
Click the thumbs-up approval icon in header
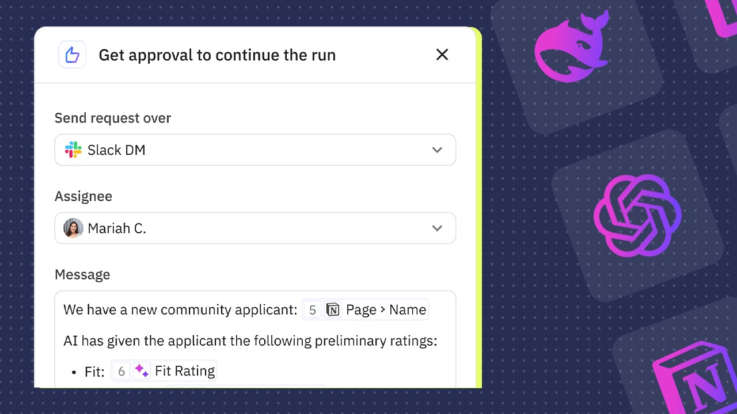pos(72,55)
